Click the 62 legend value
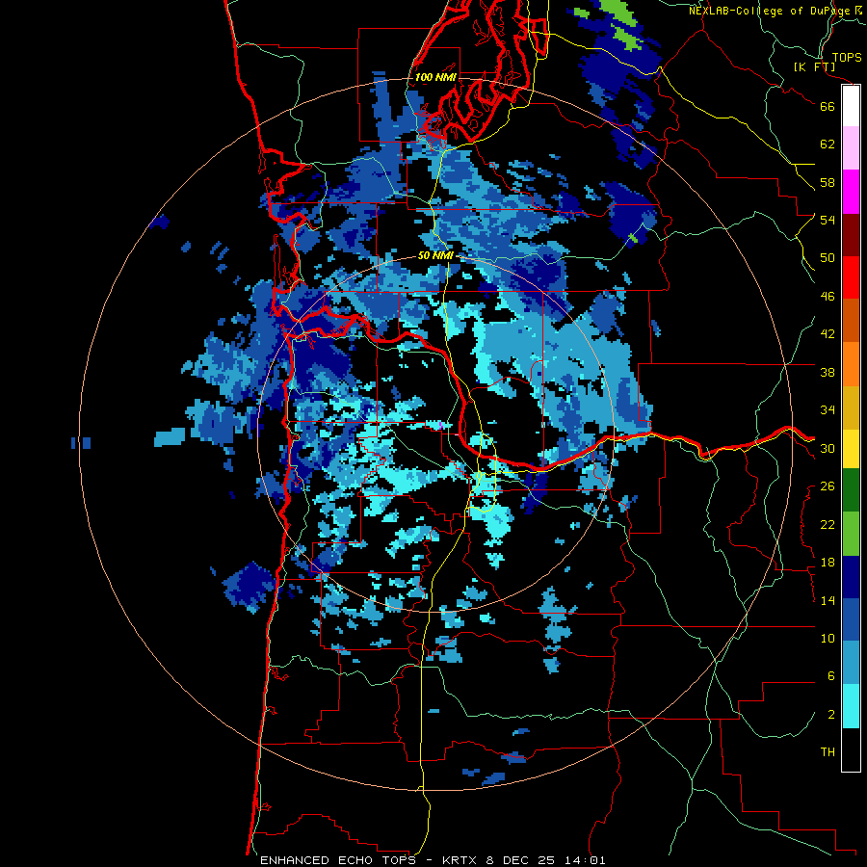 coord(828,144)
